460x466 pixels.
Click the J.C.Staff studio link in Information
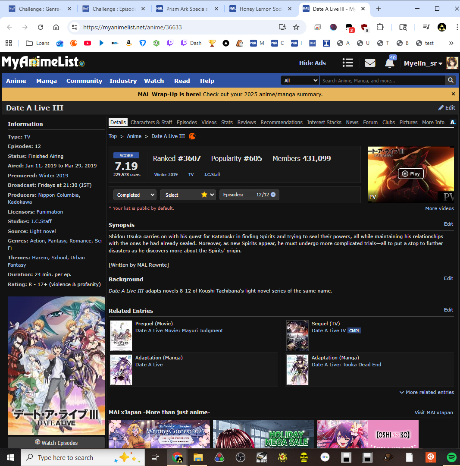[41, 221]
